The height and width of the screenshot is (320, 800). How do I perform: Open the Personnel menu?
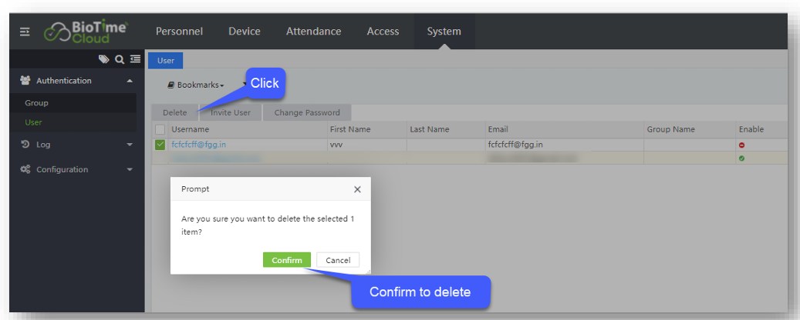[x=179, y=32]
